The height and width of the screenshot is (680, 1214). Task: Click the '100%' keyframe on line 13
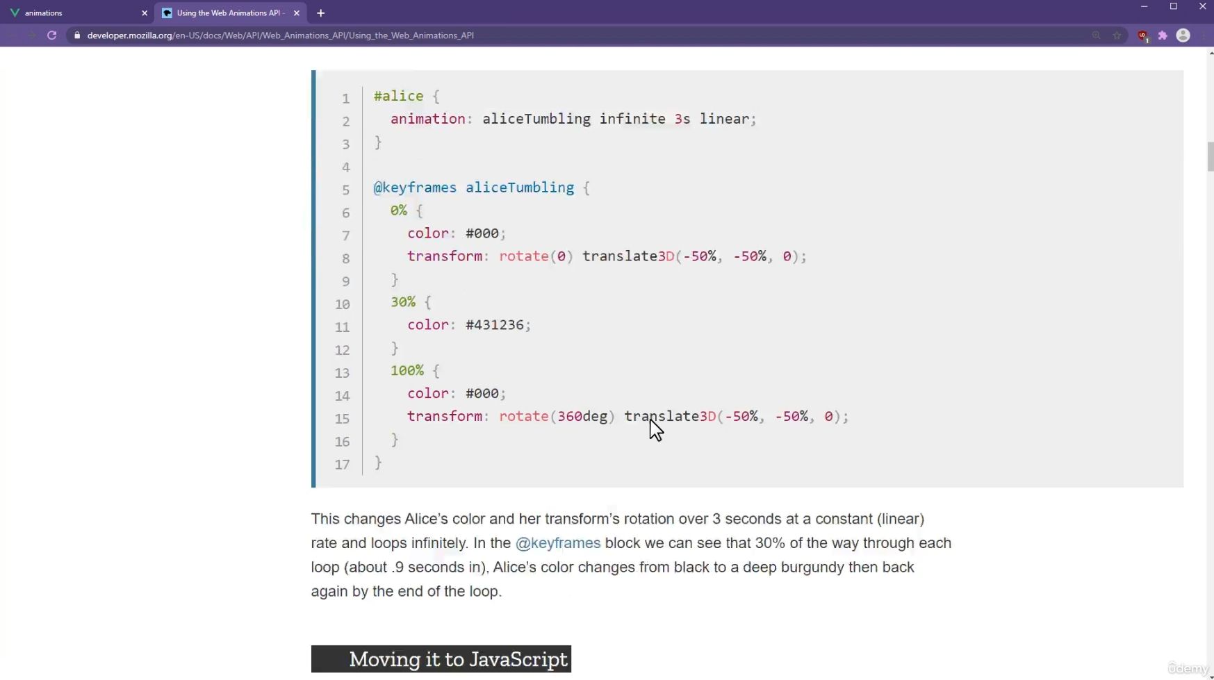click(407, 371)
